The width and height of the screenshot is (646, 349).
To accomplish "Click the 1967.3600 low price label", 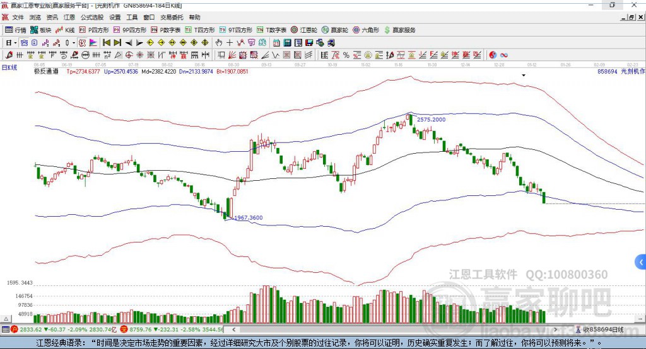I will point(249,218).
